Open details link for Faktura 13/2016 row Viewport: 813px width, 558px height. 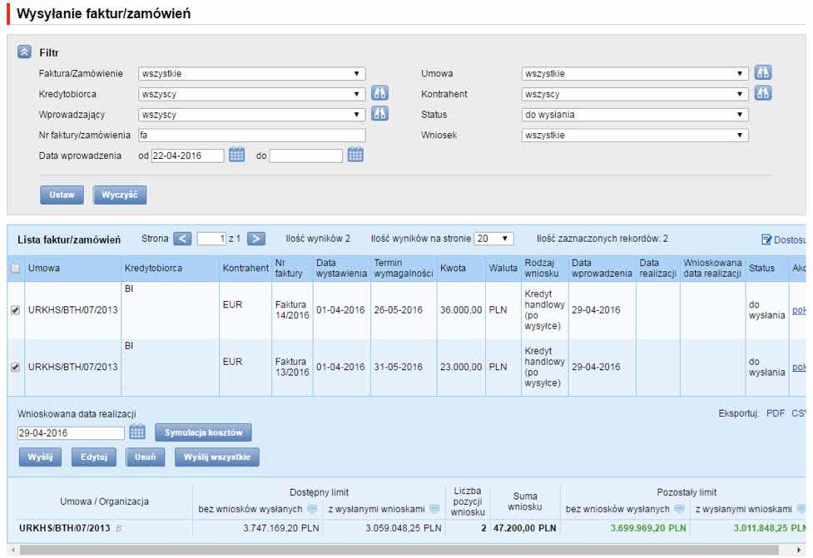coord(799,368)
